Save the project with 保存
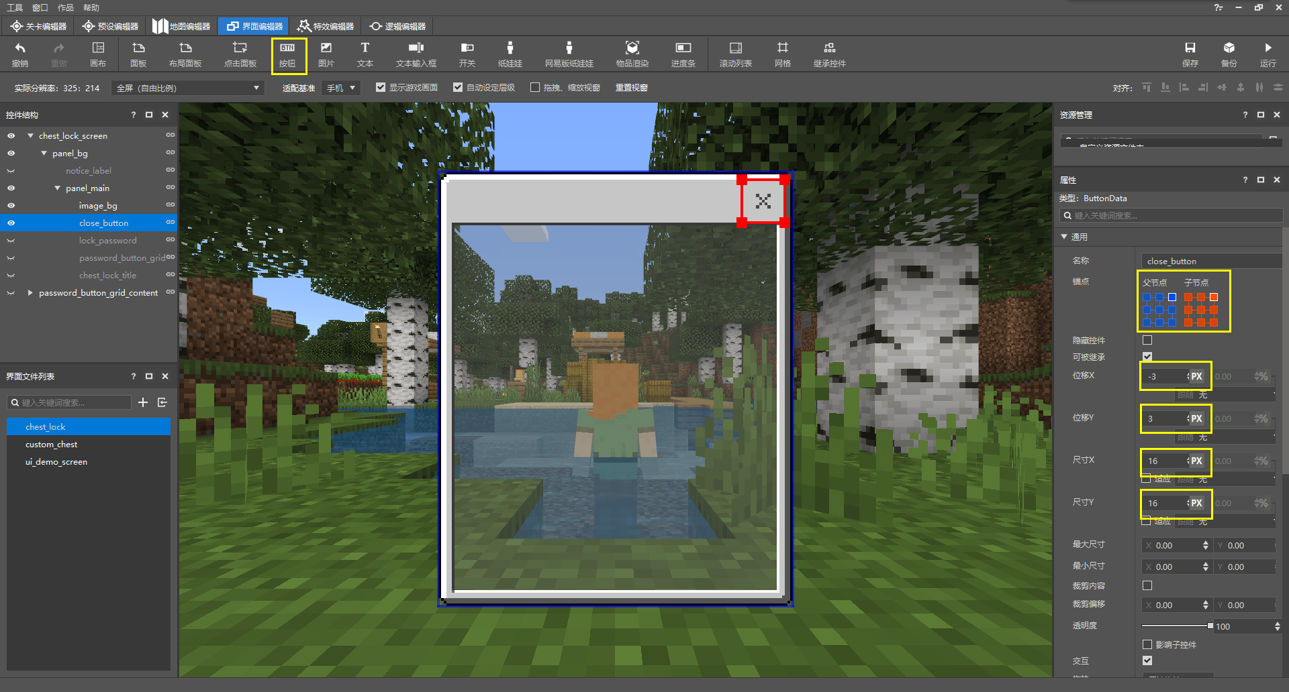1289x692 pixels. click(1190, 54)
